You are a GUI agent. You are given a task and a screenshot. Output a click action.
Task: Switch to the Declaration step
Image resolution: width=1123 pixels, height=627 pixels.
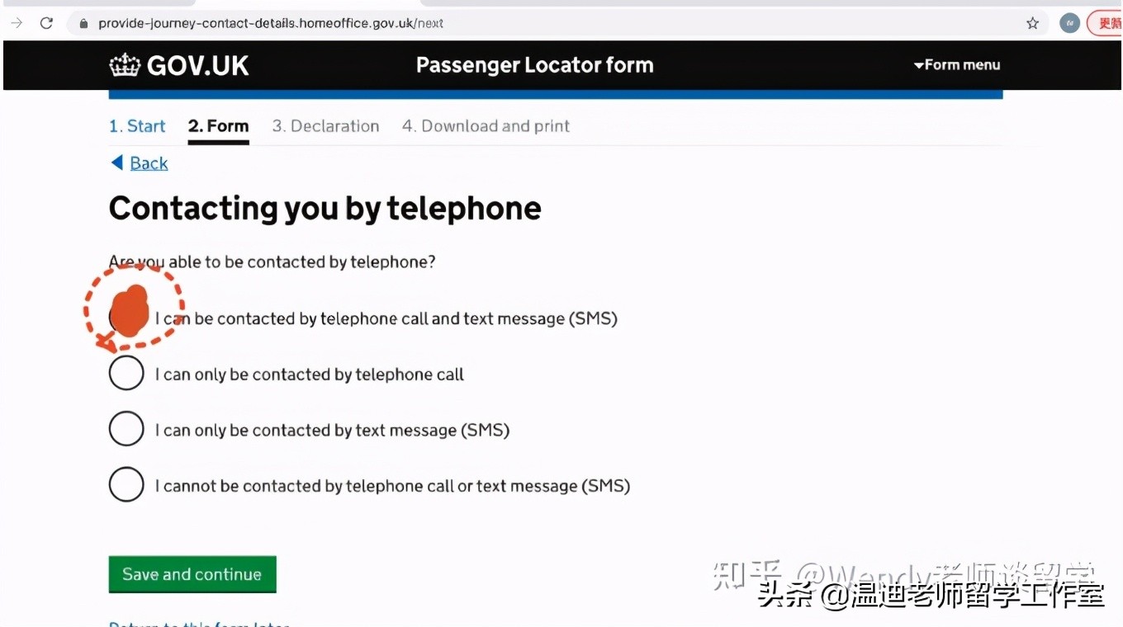(x=325, y=125)
